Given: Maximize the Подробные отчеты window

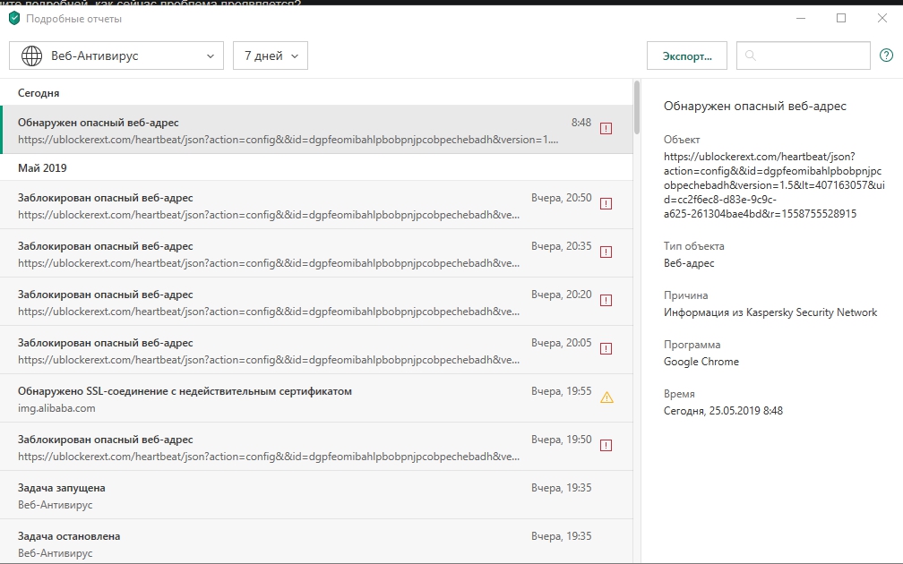Looking at the screenshot, I should [x=841, y=18].
